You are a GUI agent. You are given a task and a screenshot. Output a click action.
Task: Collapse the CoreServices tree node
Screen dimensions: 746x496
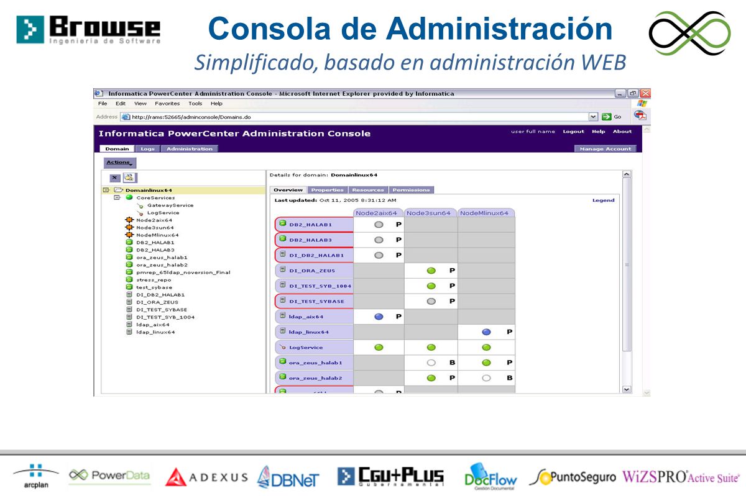coord(117,198)
